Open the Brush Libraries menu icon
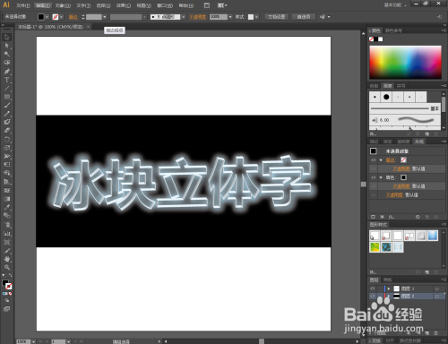The image size is (448, 344). click(373, 134)
